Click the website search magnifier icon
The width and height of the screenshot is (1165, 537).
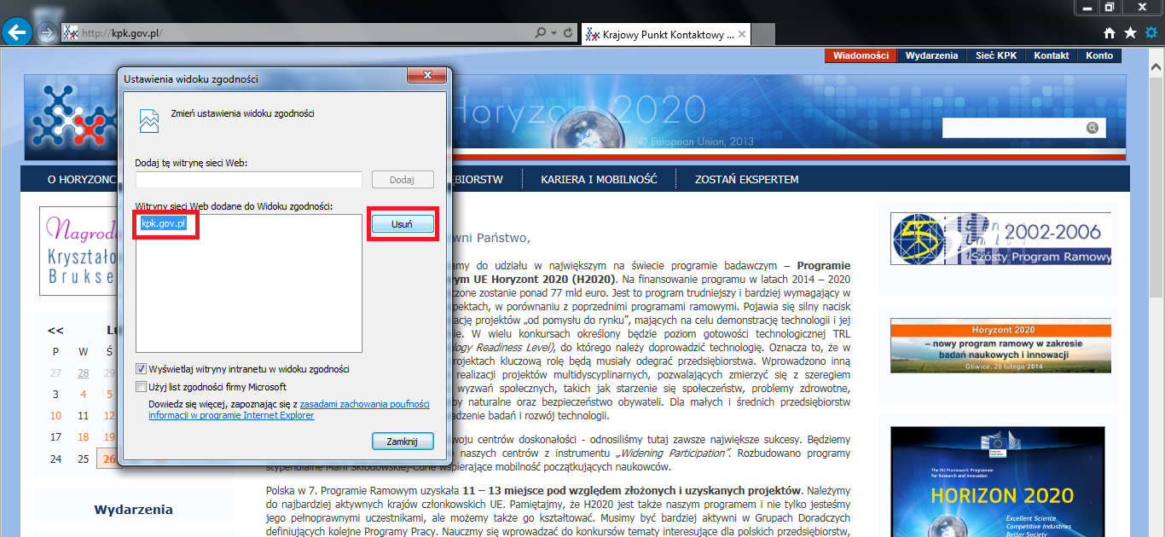tap(1092, 128)
